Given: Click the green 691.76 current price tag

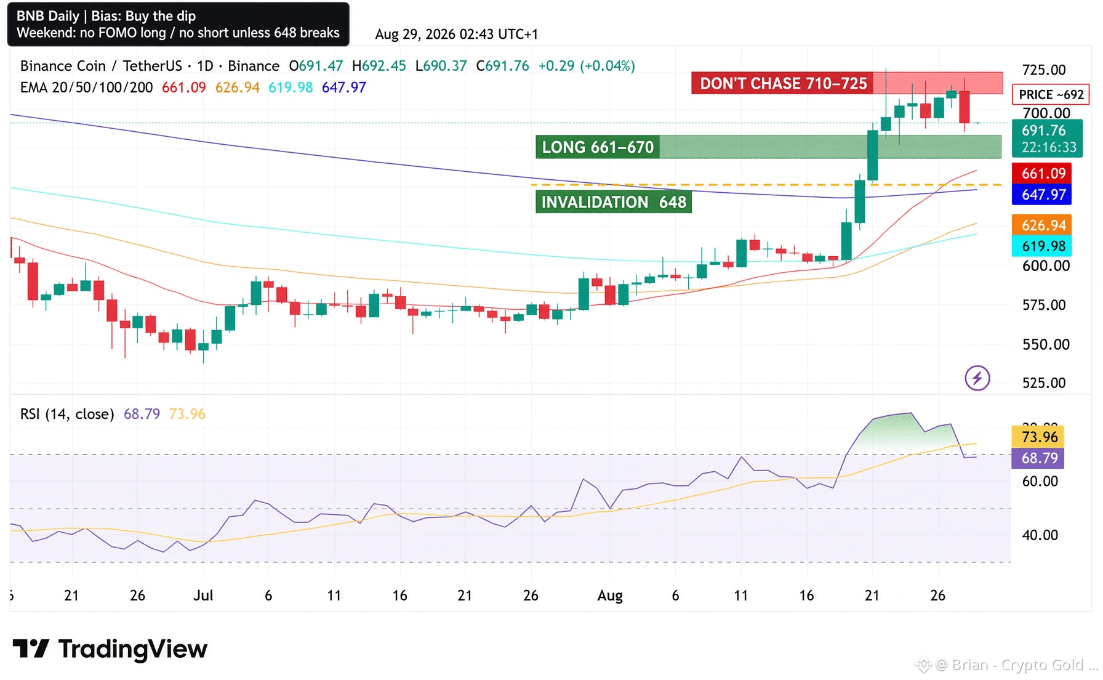Looking at the screenshot, I should (x=1044, y=131).
